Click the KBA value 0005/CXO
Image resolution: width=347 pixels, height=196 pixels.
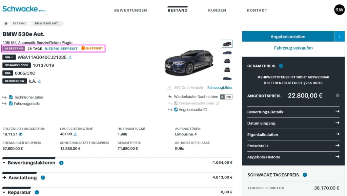[x=25, y=73]
